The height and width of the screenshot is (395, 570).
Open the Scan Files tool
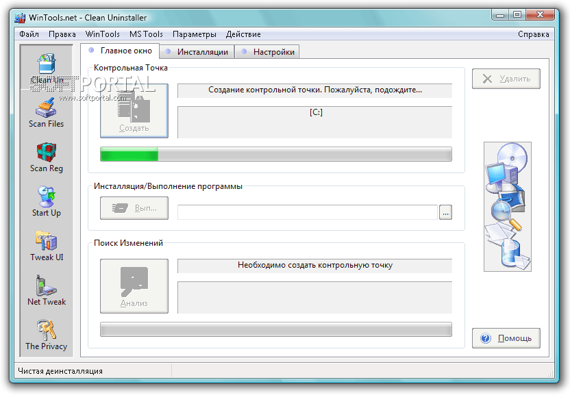46,113
